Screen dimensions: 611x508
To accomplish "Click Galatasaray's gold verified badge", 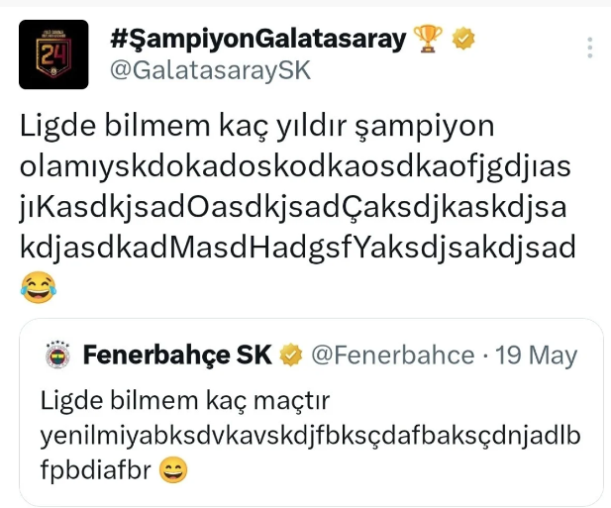I will tap(462, 39).
